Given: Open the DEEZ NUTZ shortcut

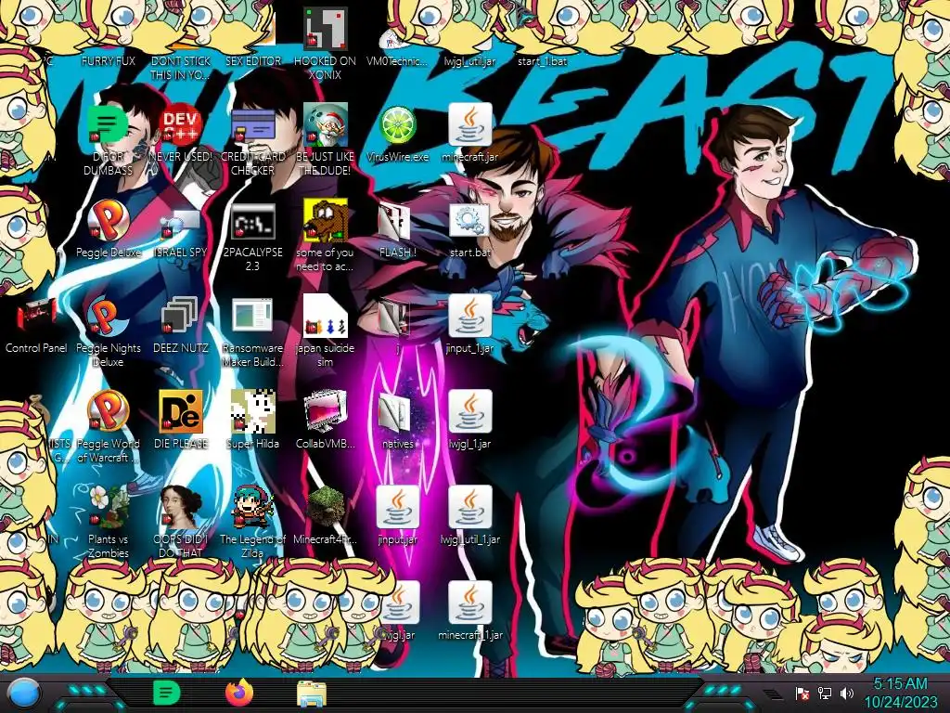Looking at the screenshot, I should 181,317.
